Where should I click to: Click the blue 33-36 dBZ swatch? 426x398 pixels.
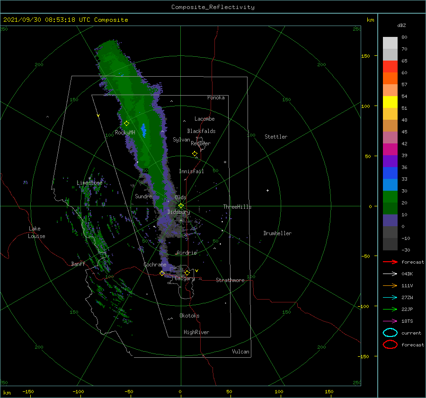390,173
